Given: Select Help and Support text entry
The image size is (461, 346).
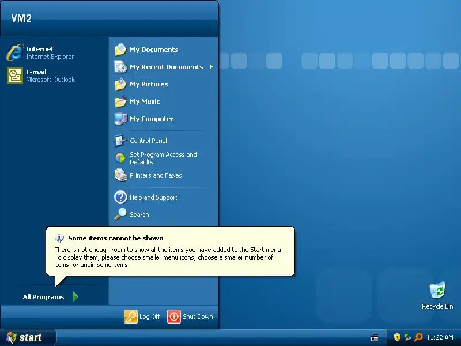Looking at the screenshot, I should 153,197.
